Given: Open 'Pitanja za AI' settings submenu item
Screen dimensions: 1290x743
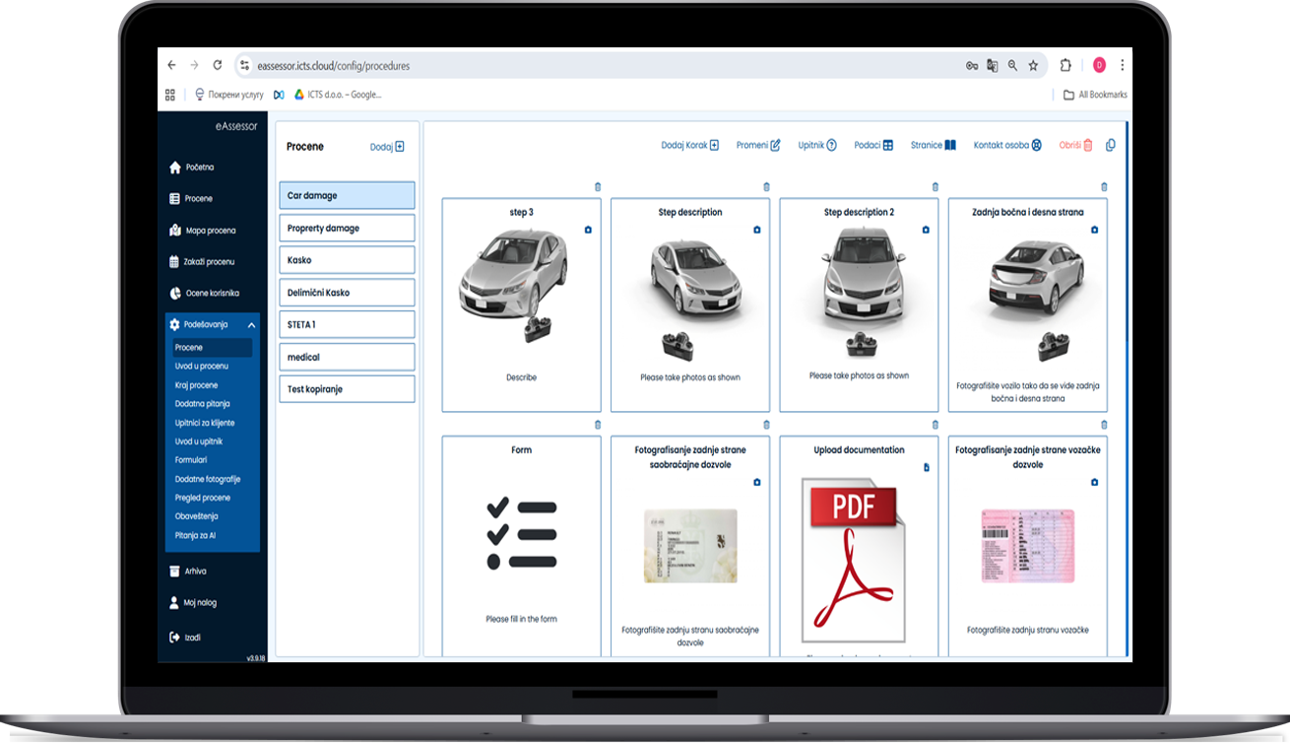Looking at the screenshot, I should (196, 535).
